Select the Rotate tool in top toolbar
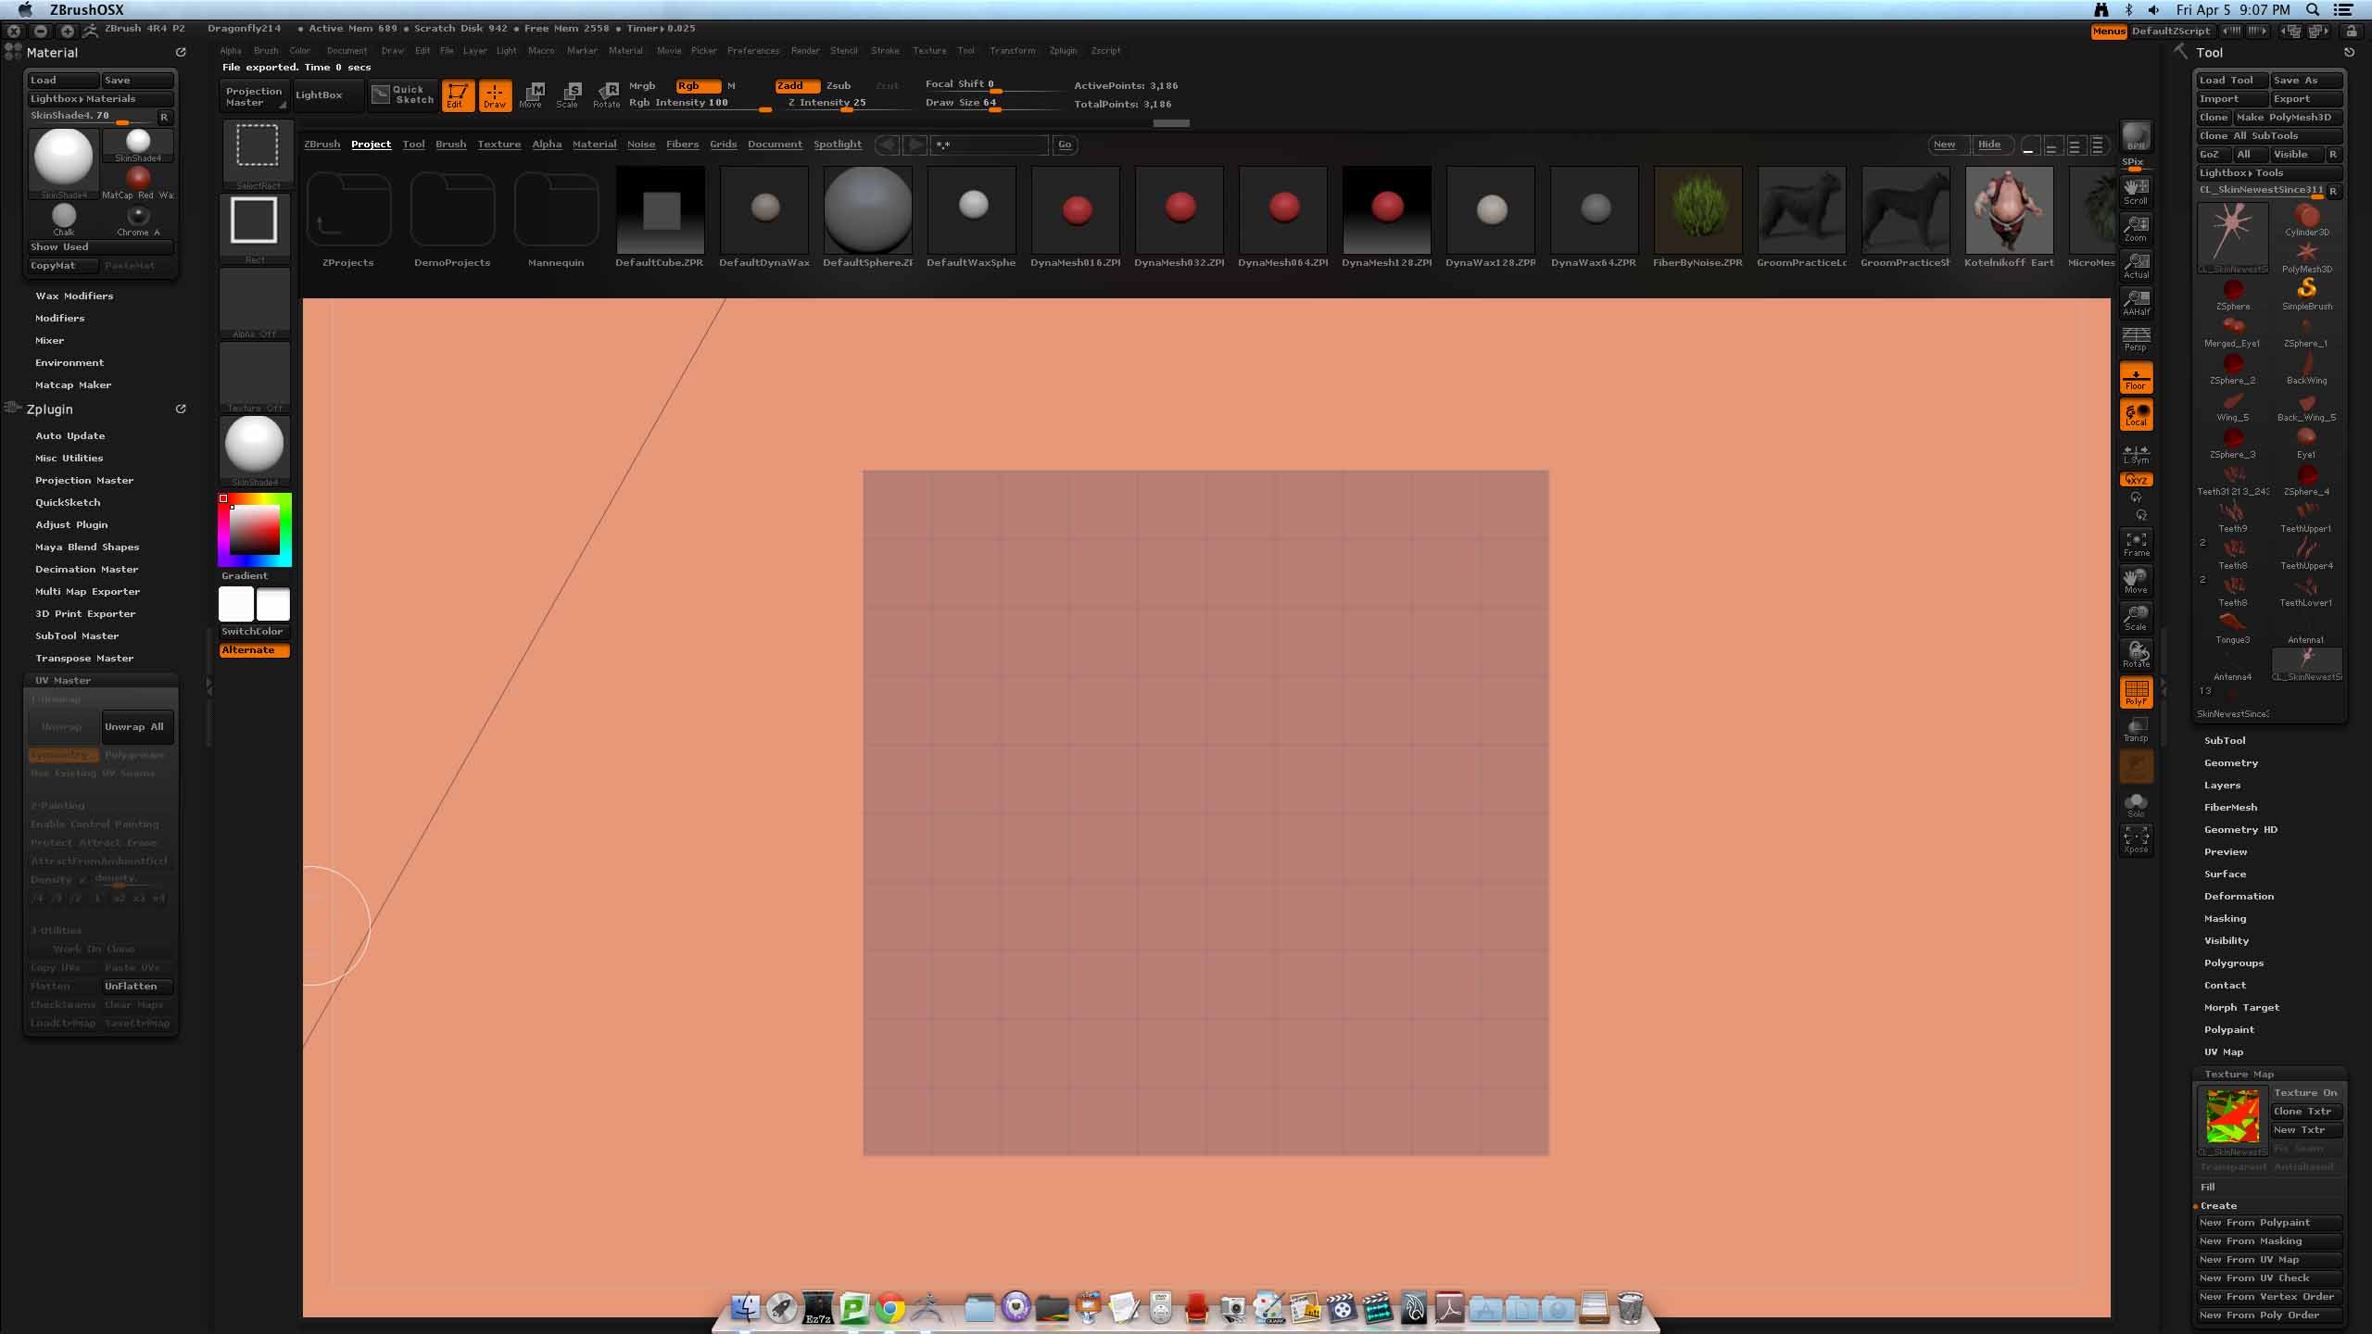Image resolution: width=2372 pixels, height=1334 pixels. click(x=607, y=94)
